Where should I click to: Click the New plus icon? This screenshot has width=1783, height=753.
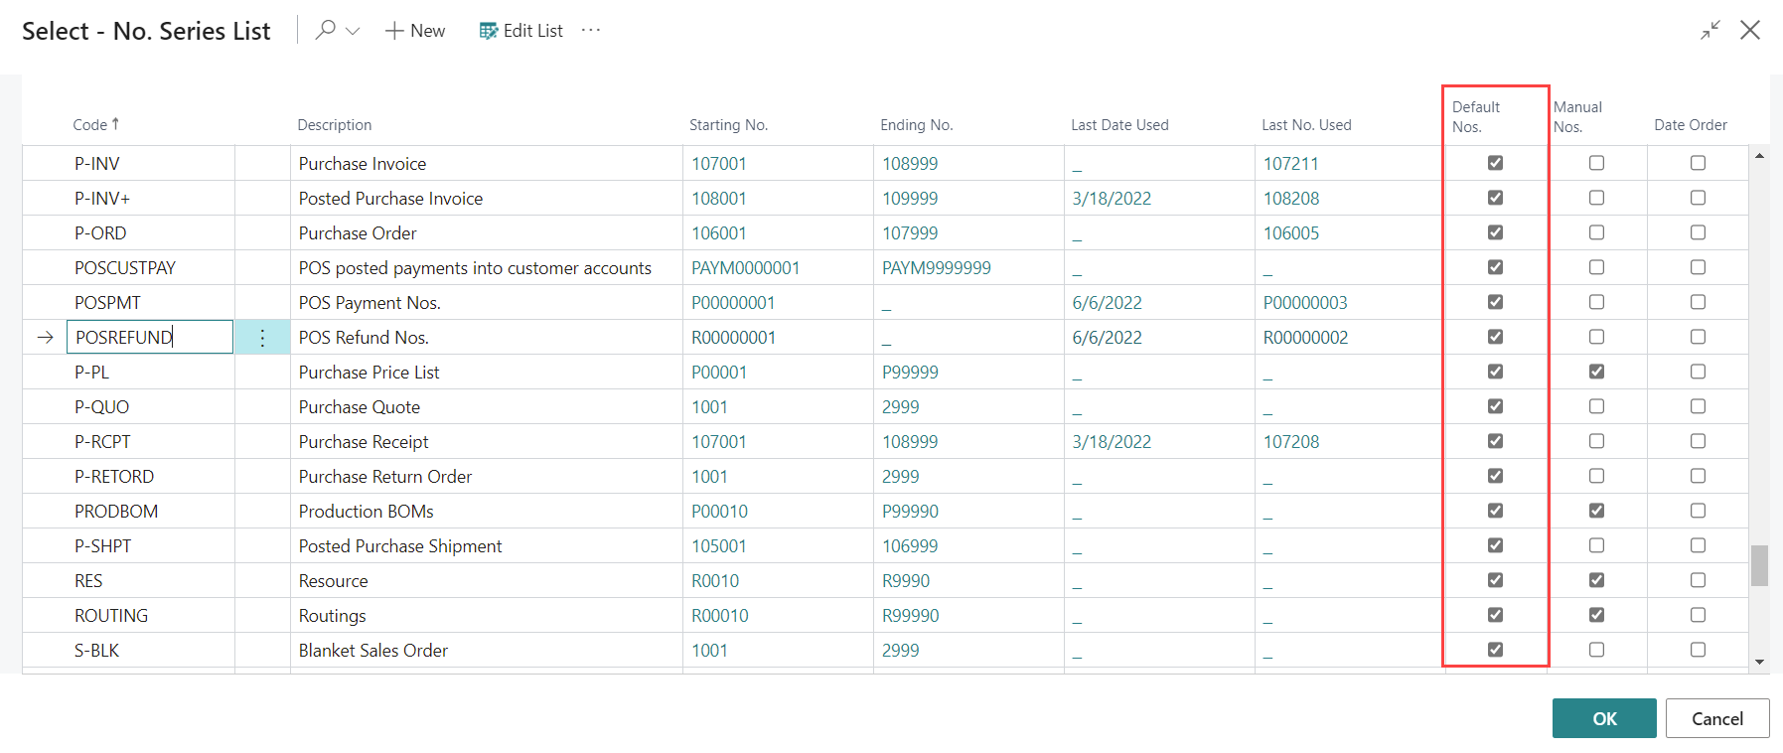[394, 31]
